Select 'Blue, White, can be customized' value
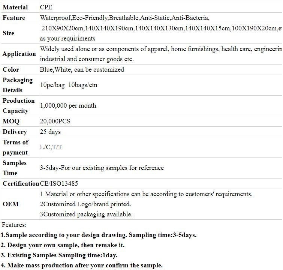Screen dimensions: 283x270 pos(82,70)
